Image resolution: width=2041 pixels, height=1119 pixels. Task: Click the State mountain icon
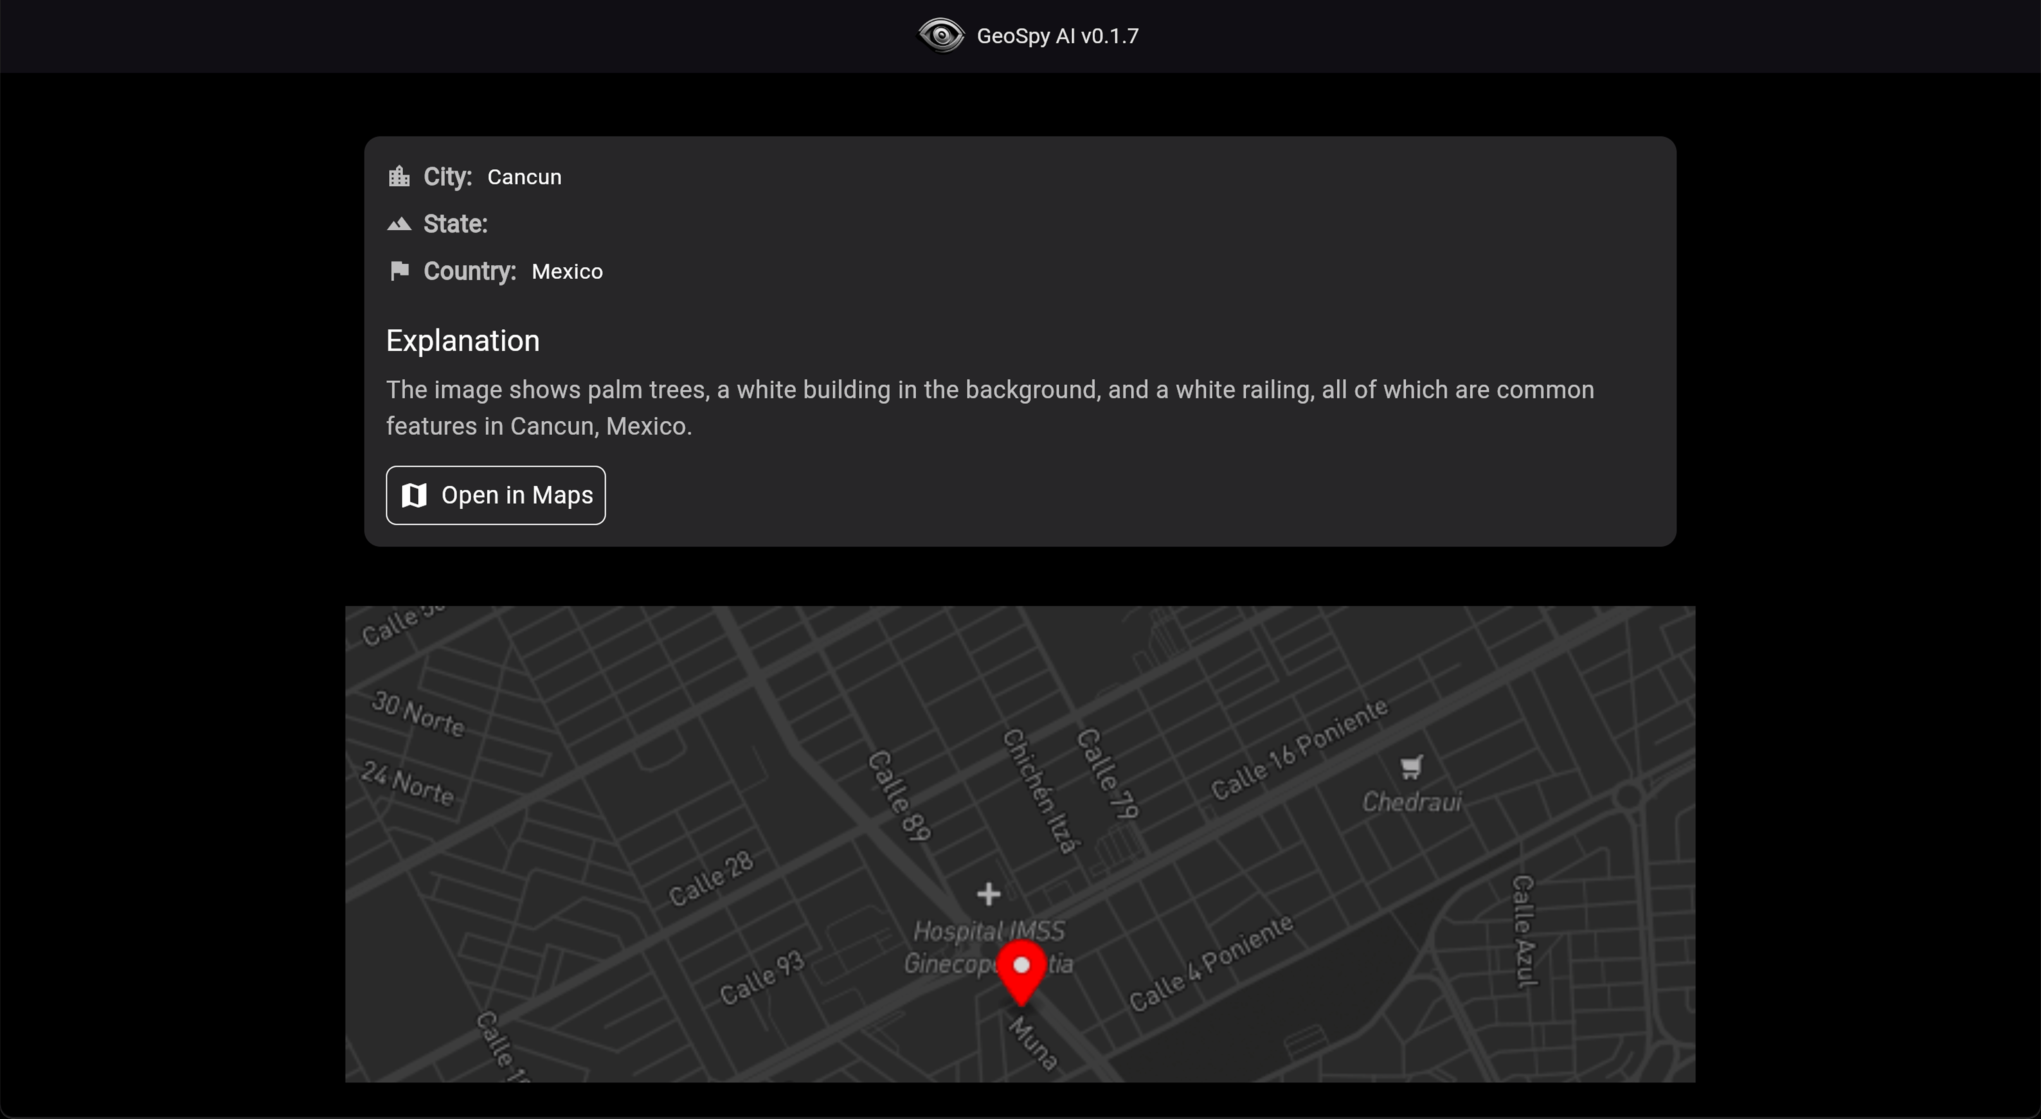coord(399,224)
